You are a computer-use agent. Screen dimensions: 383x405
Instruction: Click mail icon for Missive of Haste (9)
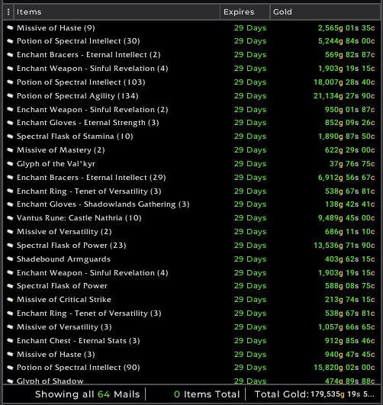point(10,27)
